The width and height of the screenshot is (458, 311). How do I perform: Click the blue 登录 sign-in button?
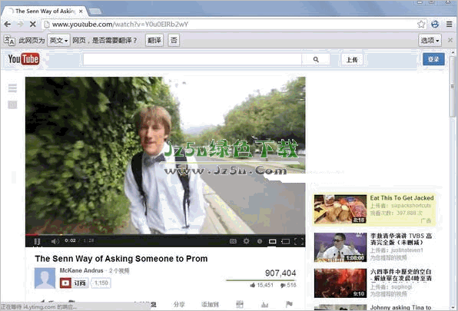[433, 59]
